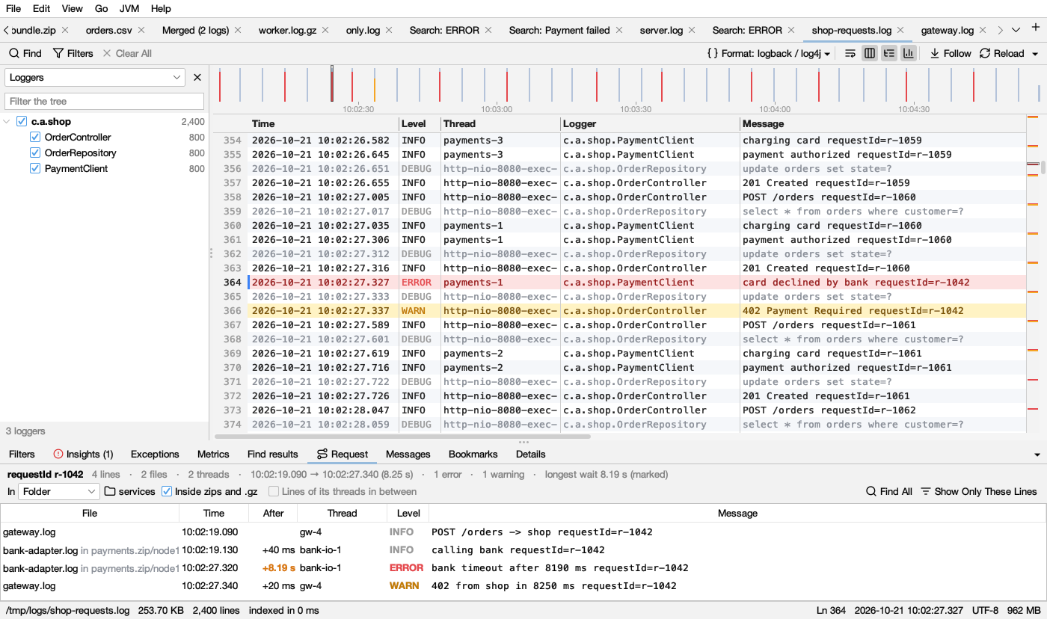Toggle word wrap icon in toolbar
Screen dimensions: 1047x619
[850, 53]
